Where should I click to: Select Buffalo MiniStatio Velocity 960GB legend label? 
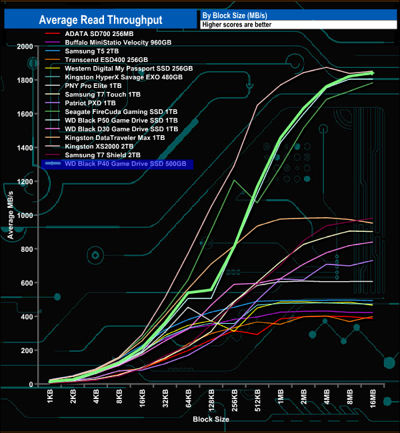click(118, 42)
